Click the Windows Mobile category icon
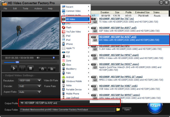Screen dimensions: 170x117 pos(63,81)
